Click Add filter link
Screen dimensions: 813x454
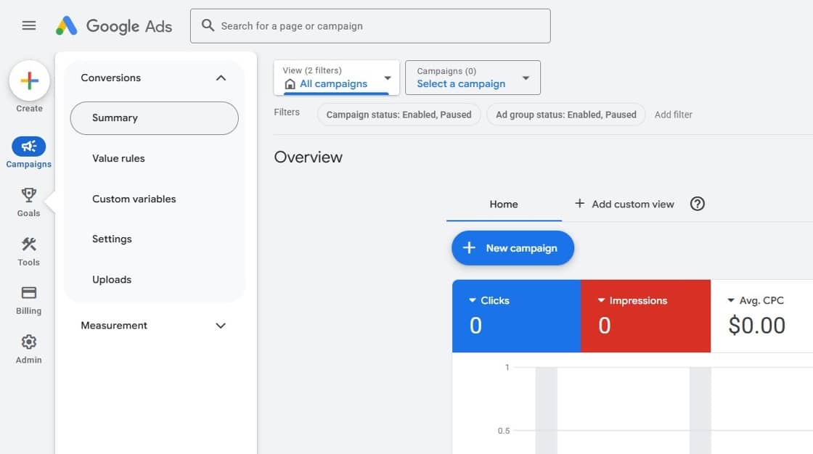coord(673,115)
